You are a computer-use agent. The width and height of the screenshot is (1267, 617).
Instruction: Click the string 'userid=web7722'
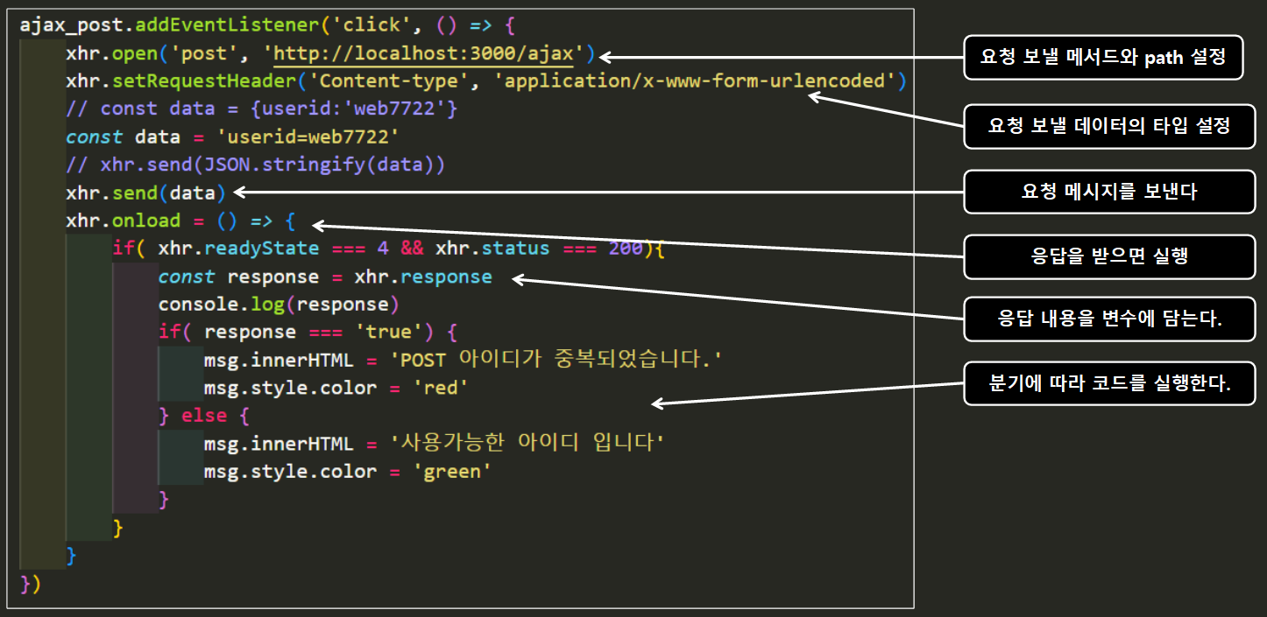[308, 137]
